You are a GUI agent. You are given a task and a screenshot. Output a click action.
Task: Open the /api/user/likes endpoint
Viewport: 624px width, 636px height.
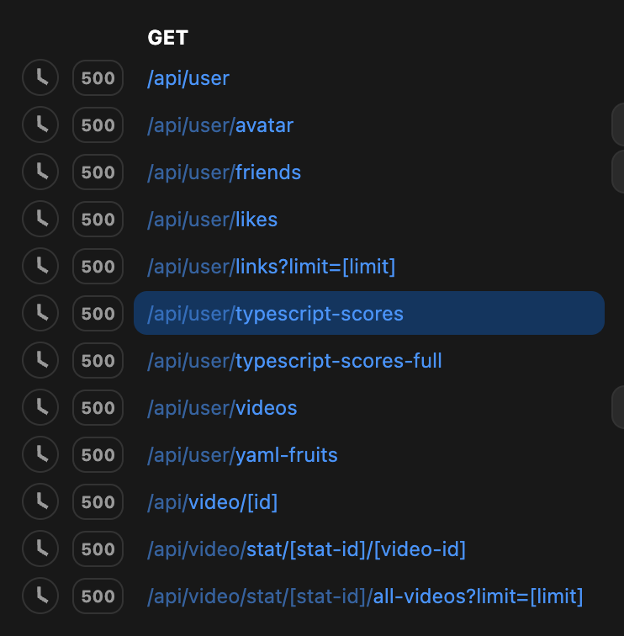(x=212, y=220)
